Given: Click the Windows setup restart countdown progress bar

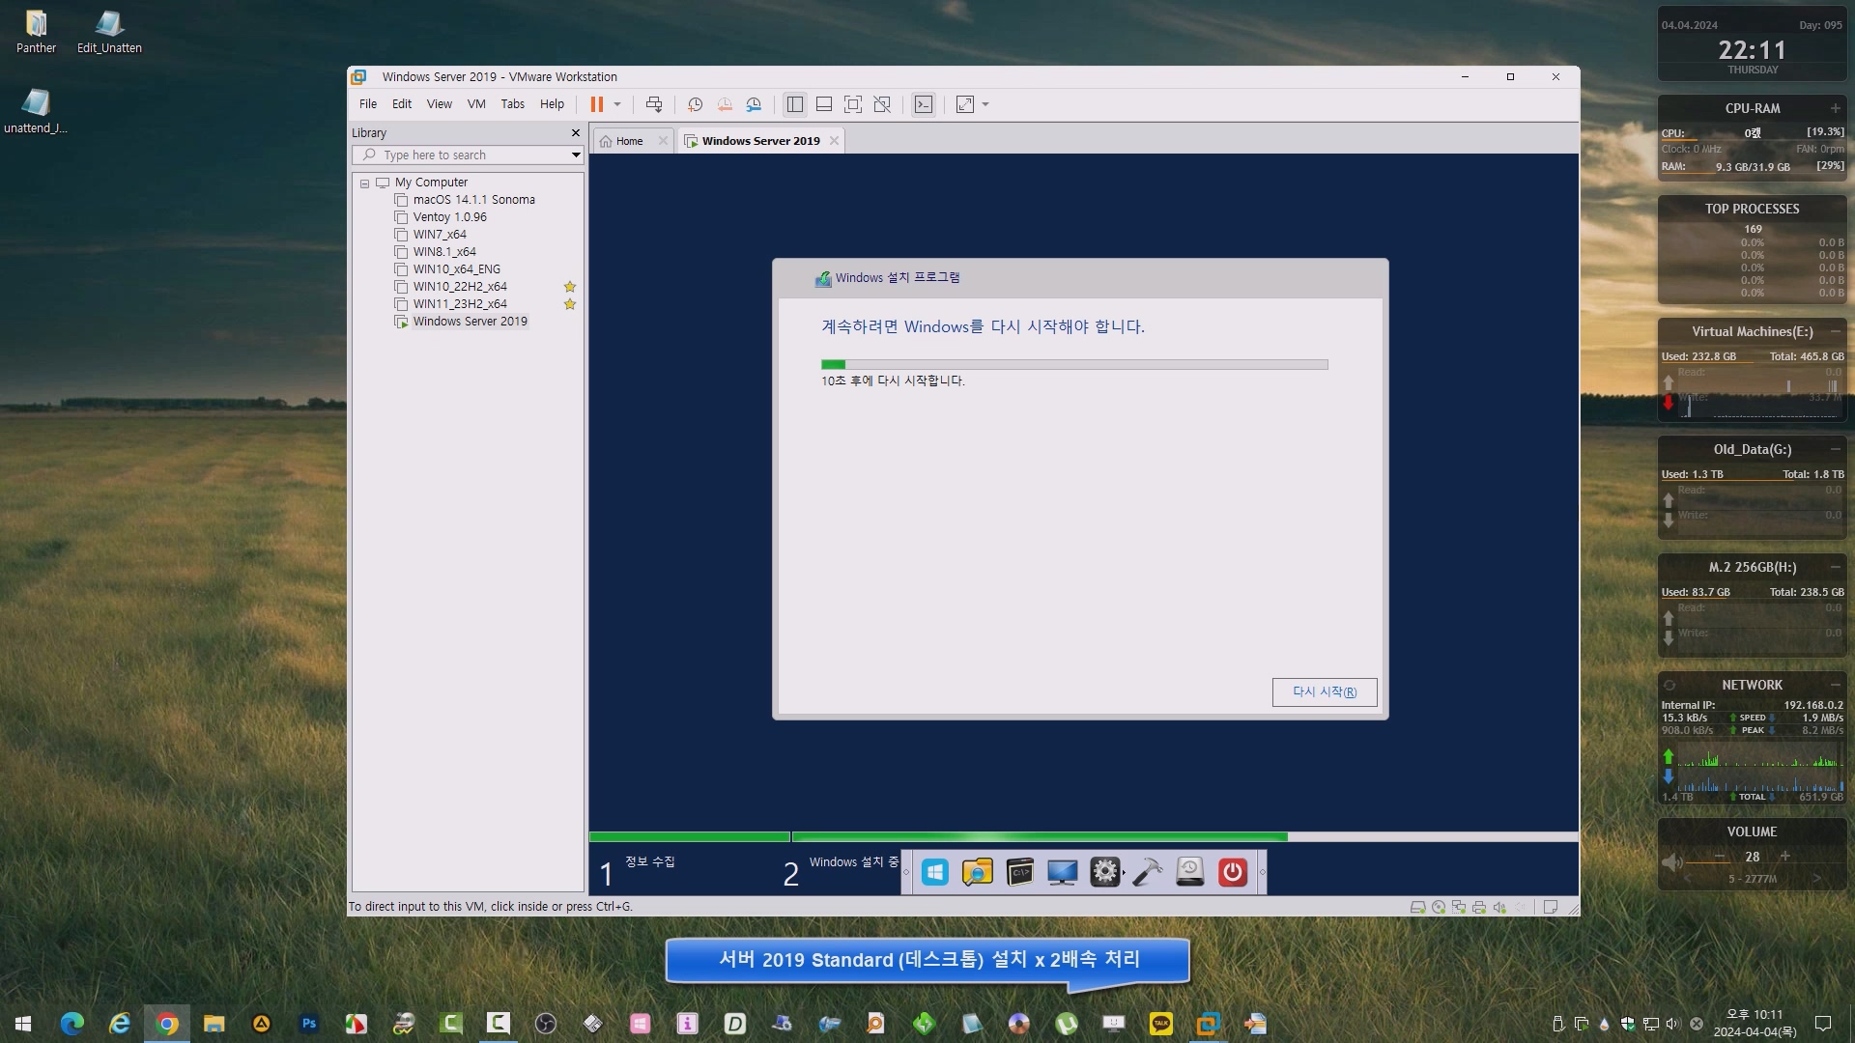Looking at the screenshot, I should coord(1074,365).
